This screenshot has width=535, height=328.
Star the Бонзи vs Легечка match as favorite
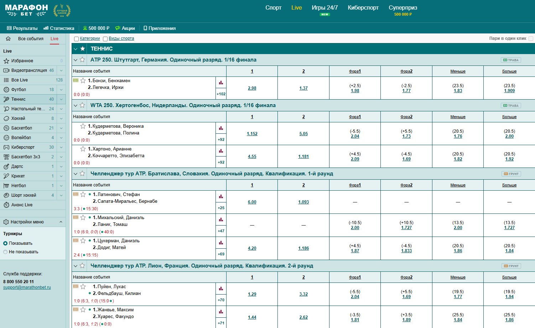coord(83,81)
